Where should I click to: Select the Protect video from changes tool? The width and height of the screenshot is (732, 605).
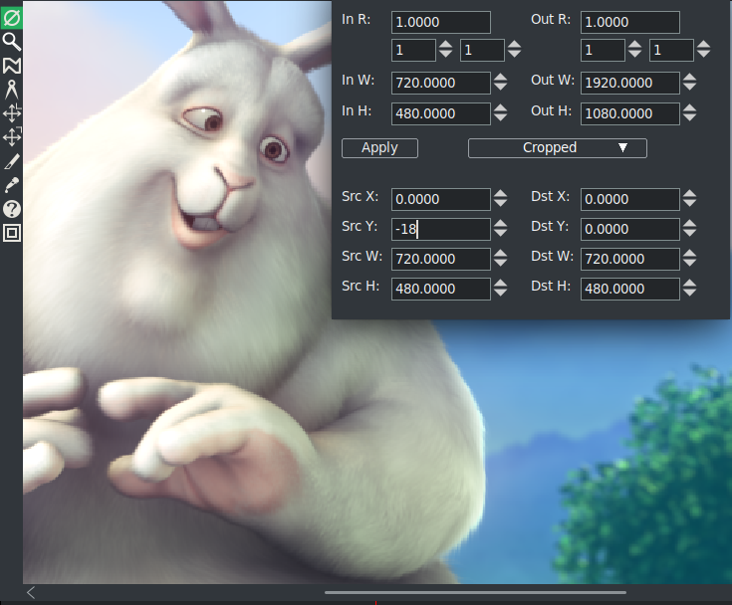(12, 17)
